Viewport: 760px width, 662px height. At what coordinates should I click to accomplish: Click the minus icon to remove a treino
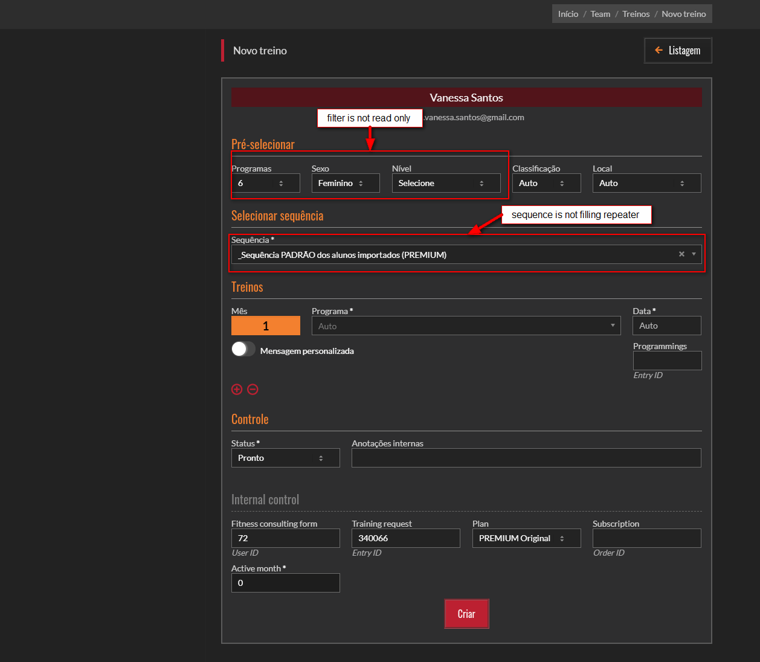[x=253, y=390]
